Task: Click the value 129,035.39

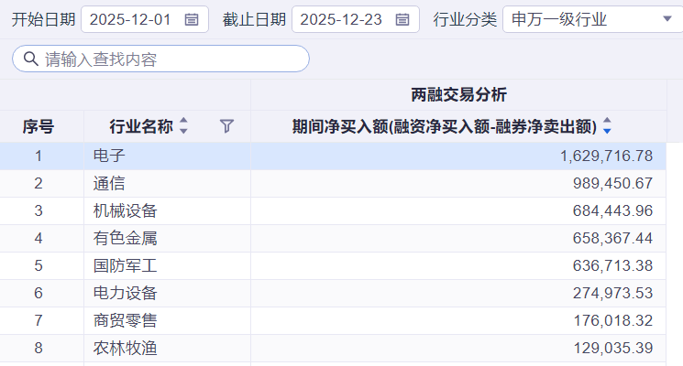Action: [x=613, y=349]
